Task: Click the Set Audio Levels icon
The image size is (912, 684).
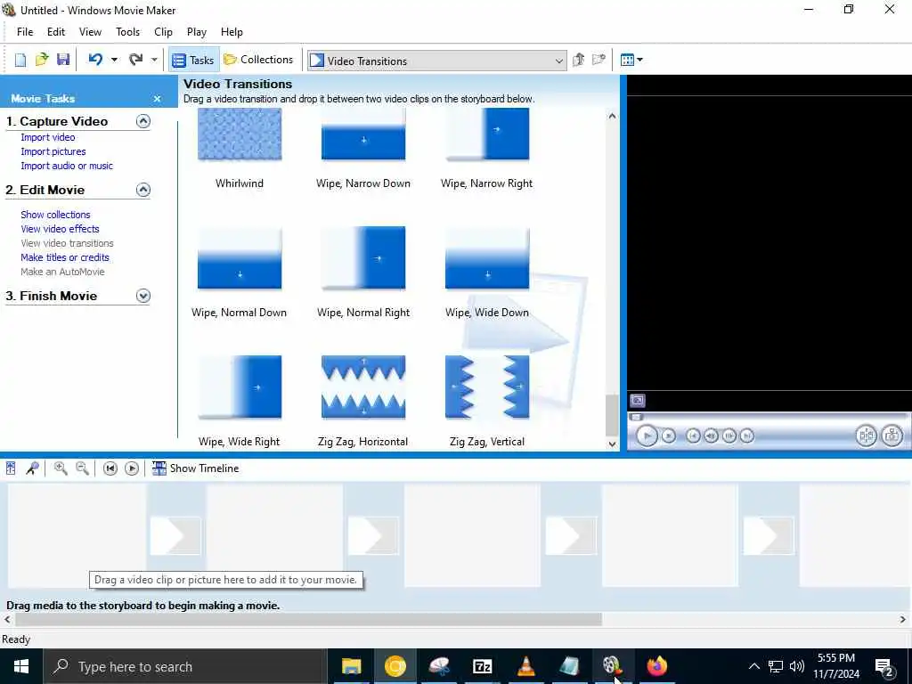Action: [11, 468]
